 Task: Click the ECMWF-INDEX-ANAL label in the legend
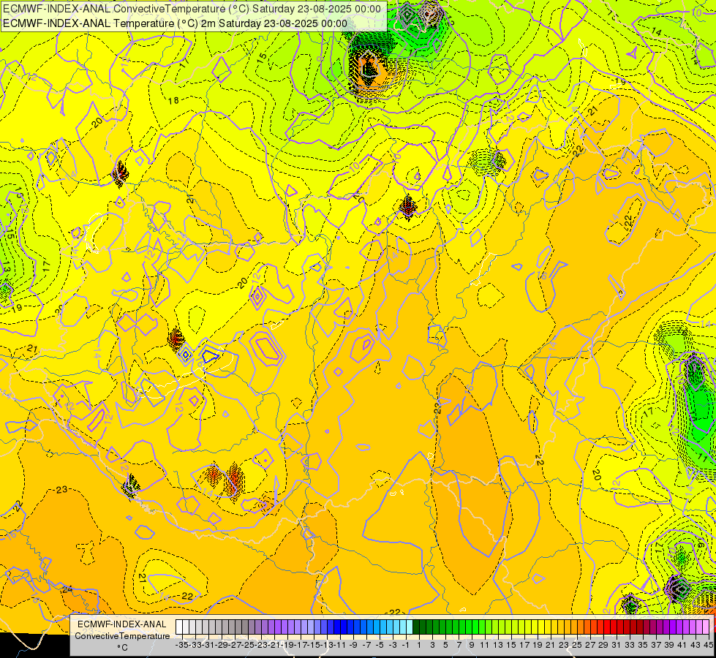click(122, 624)
